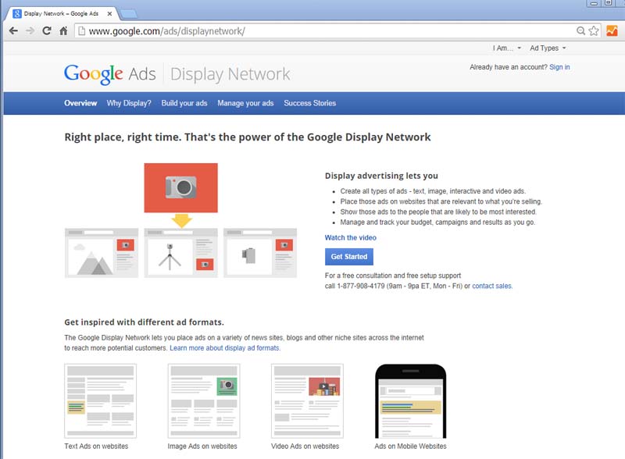The height and width of the screenshot is (459, 625).
Task: Select Video Ads on websites thumbnail
Action: coord(305,401)
